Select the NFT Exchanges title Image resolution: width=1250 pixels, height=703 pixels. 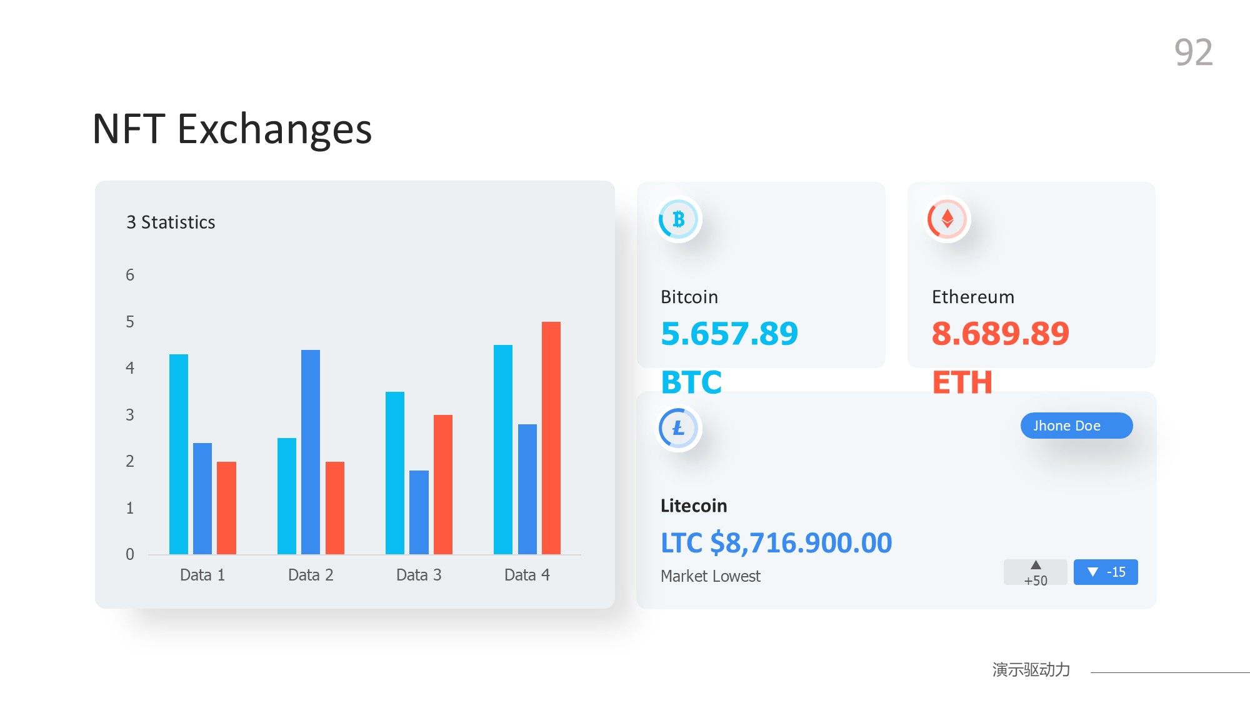point(232,129)
